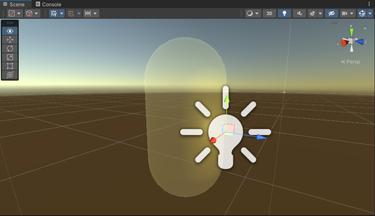This screenshot has width=375, height=216.
Task: Expand the gizmos dropdown arrow
Action: [x=370, y=13]
